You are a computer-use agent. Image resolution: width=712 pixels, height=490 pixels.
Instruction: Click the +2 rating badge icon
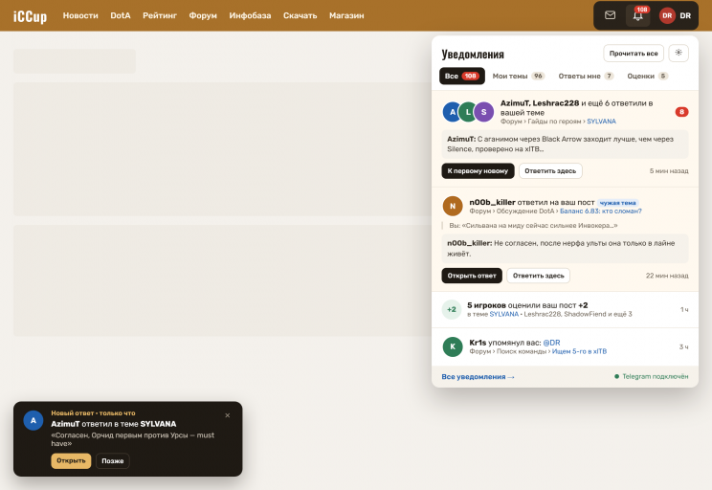[x=452, y=310]
